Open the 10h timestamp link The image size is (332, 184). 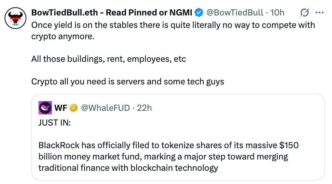277,12
